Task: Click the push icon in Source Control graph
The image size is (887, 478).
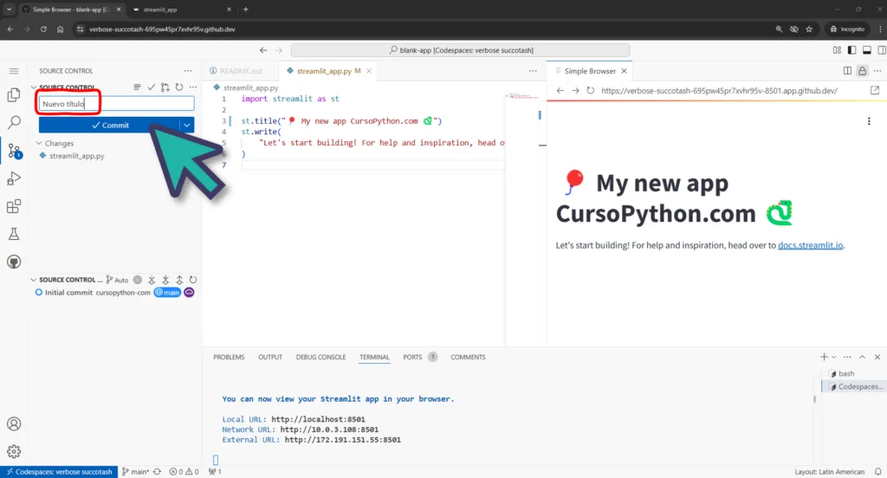Action: [x=179, y=280]
